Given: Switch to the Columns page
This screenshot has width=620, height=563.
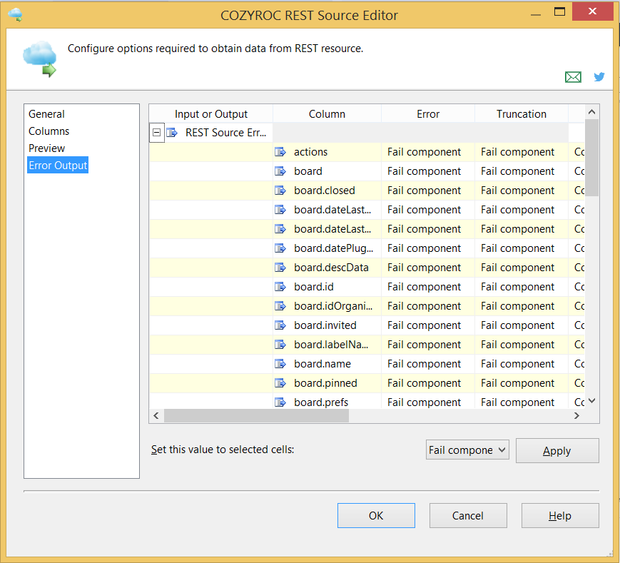Looking at the screenshot, I should 49,131.
